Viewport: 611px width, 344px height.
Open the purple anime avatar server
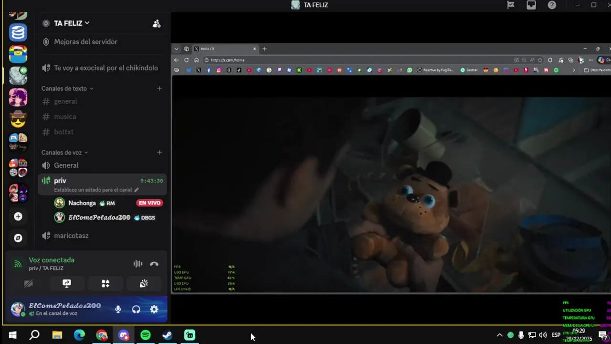pos(18,97)
